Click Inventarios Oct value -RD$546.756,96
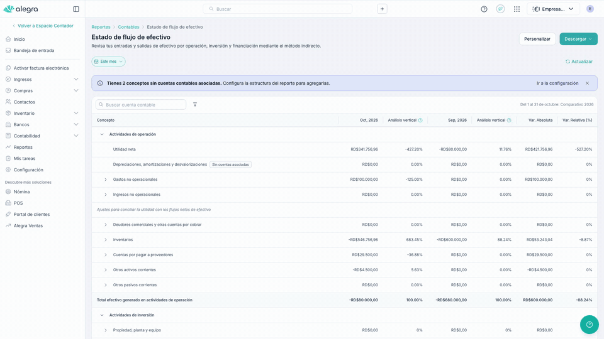604x339 pixels. (363, 240)
